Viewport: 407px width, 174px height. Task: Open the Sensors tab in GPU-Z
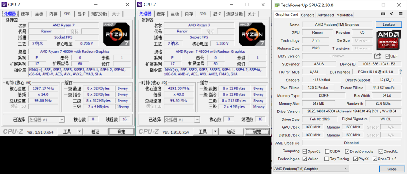308,15
